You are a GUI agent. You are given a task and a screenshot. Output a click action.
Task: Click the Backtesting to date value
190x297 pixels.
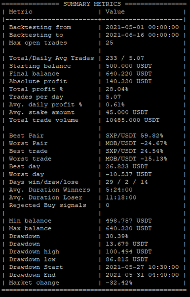click(142, 35)
